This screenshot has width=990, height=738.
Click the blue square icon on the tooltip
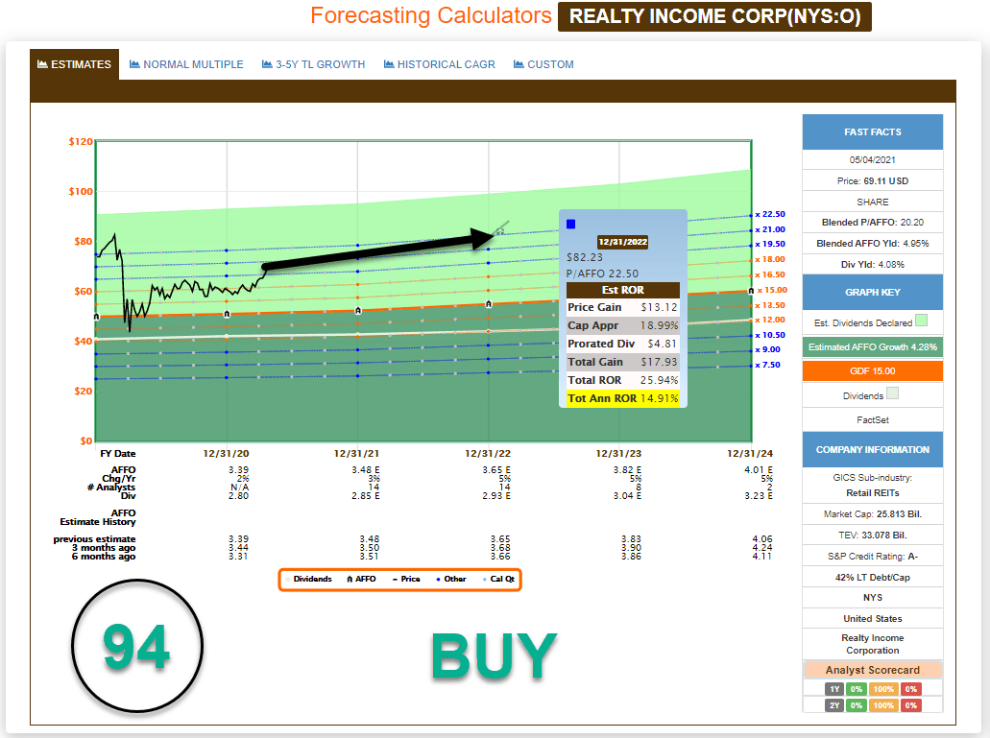coord(571,223)
